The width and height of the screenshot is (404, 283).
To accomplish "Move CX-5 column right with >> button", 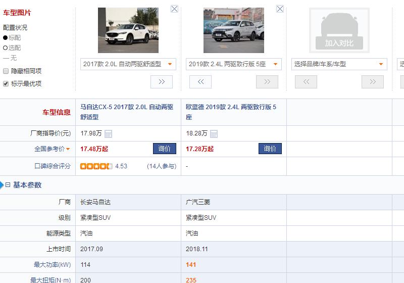I will (x=162, y=82).
